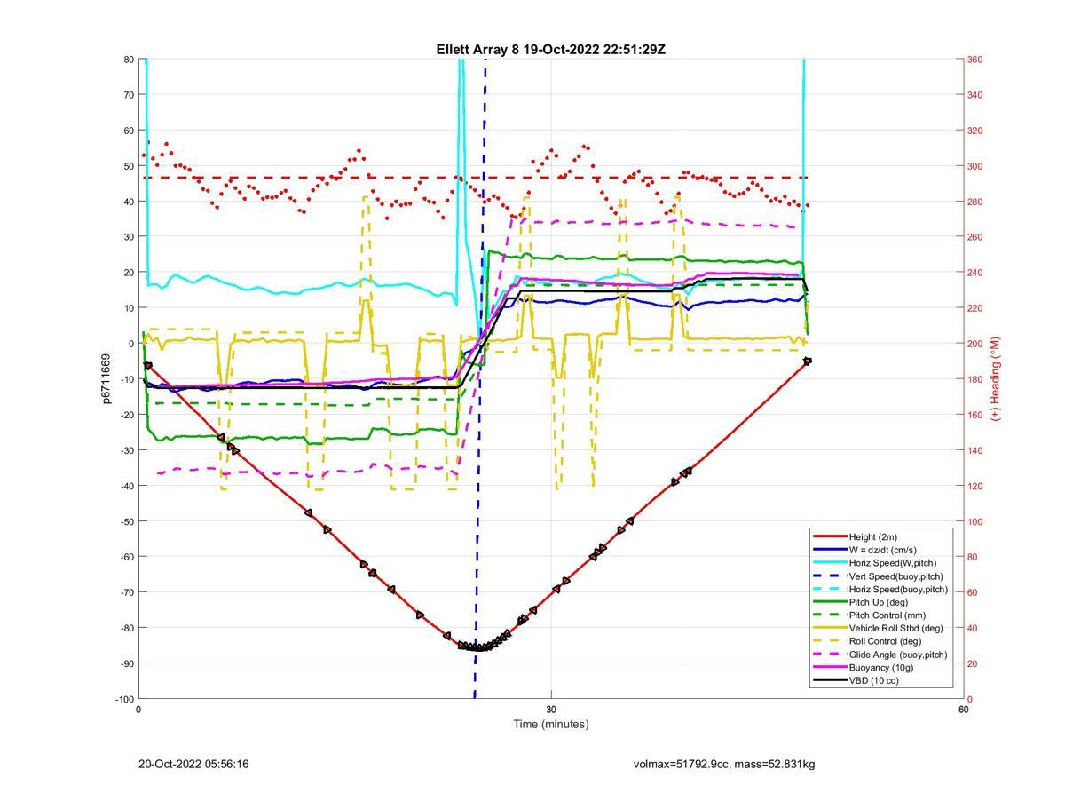Screen dimensions: 1065x786
Task: Click the 'Buoyancy (10g)' legend entry
Action: pyautogui.click(x=880, y=667)
